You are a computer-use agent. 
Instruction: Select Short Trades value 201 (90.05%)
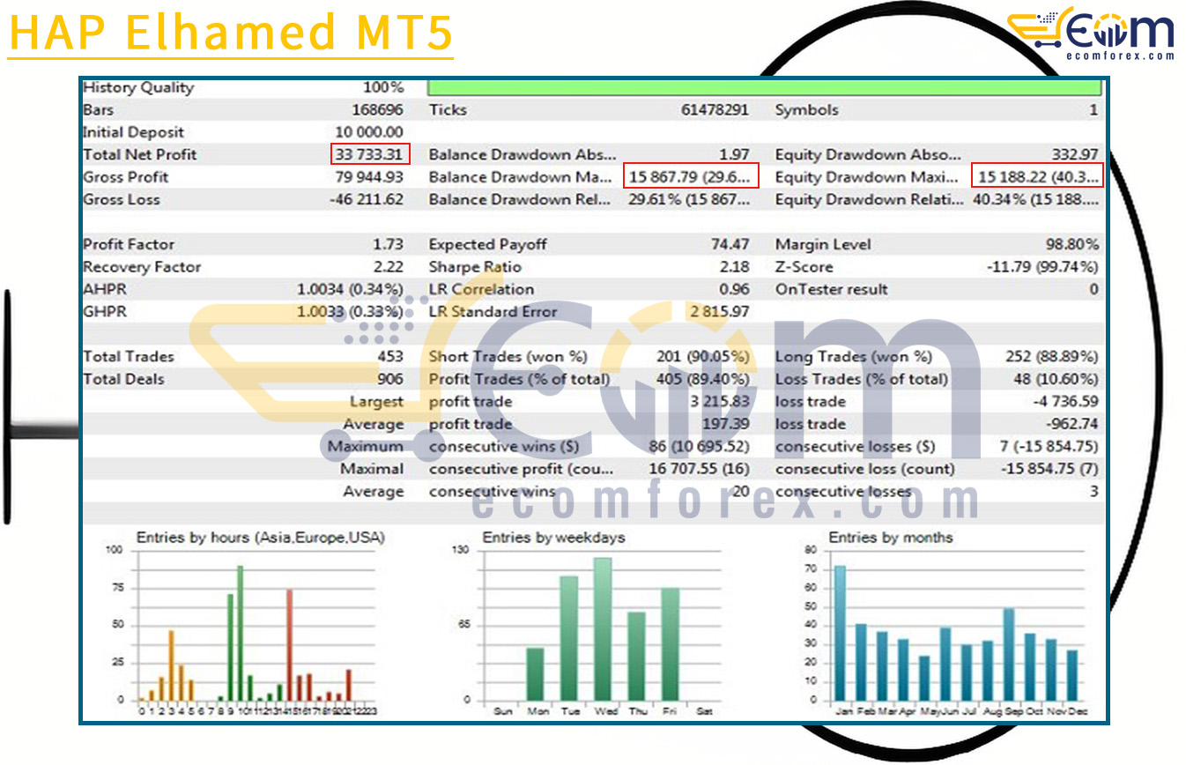point(703,357)
